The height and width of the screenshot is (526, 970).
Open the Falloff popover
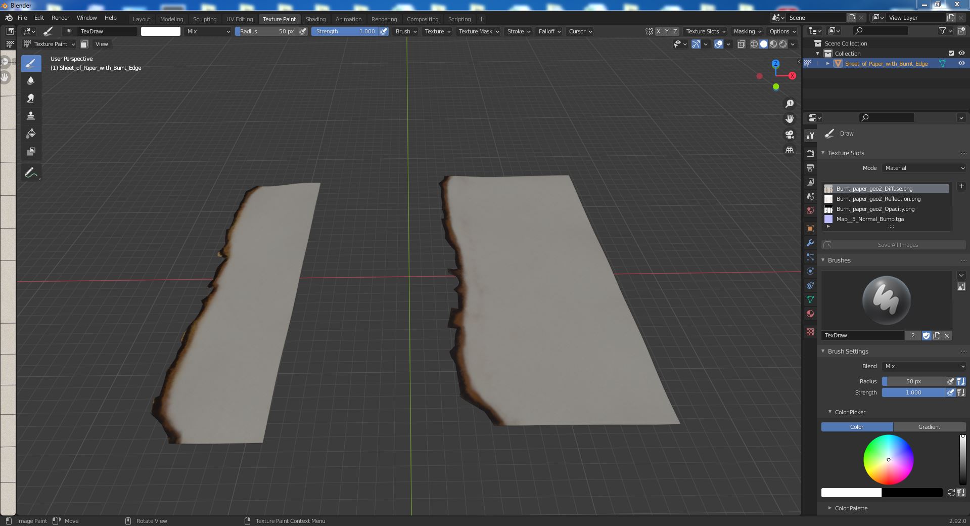(549, 31)
